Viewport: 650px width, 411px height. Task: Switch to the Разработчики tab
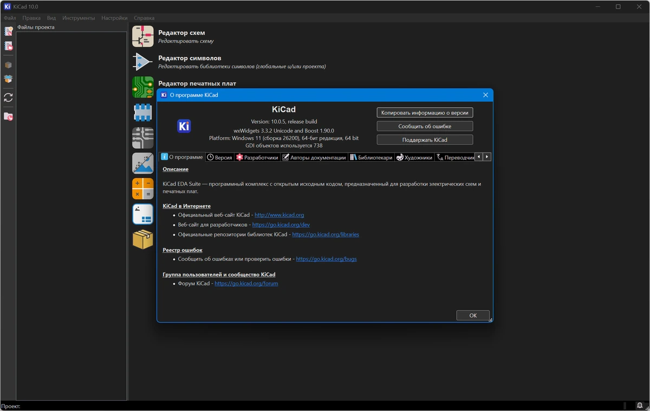click(257, 157)
